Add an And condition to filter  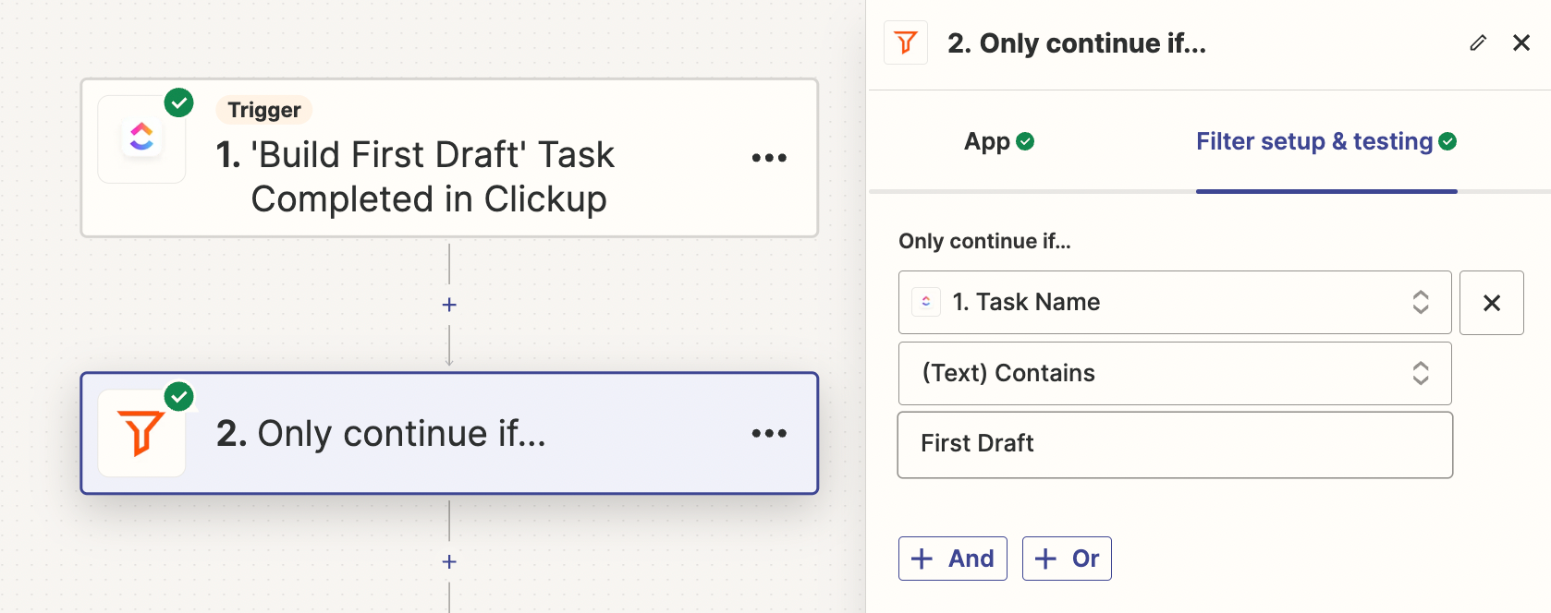(x=952, y=559)
